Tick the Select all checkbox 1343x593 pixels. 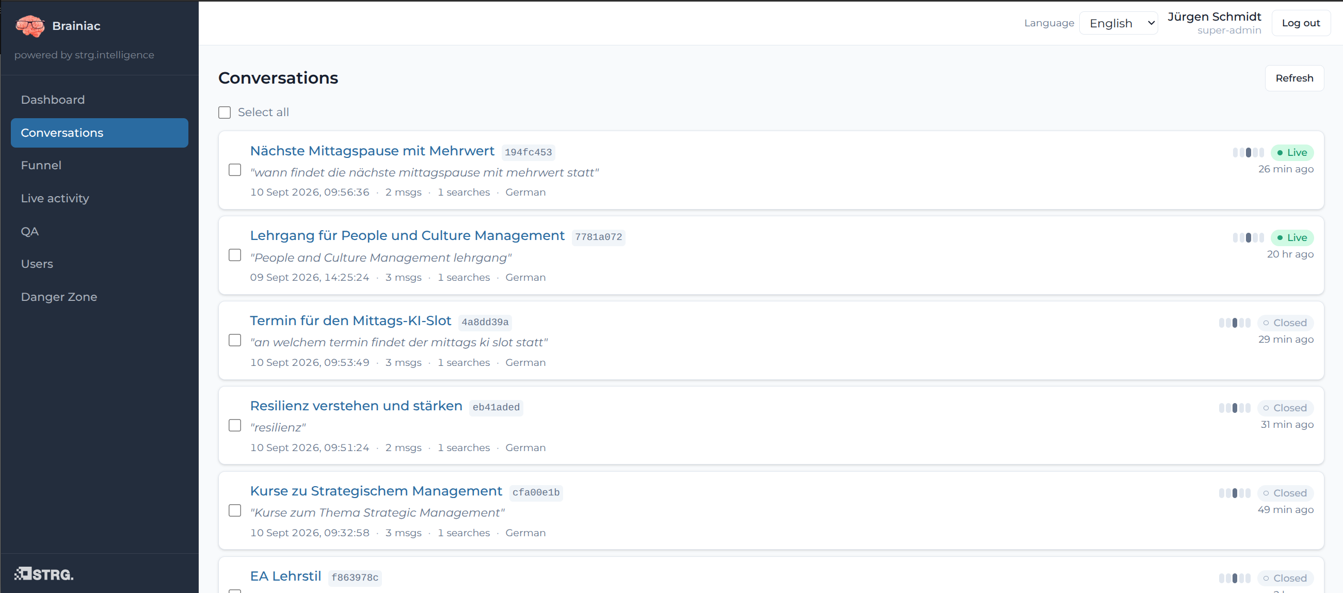click(225, 113)
